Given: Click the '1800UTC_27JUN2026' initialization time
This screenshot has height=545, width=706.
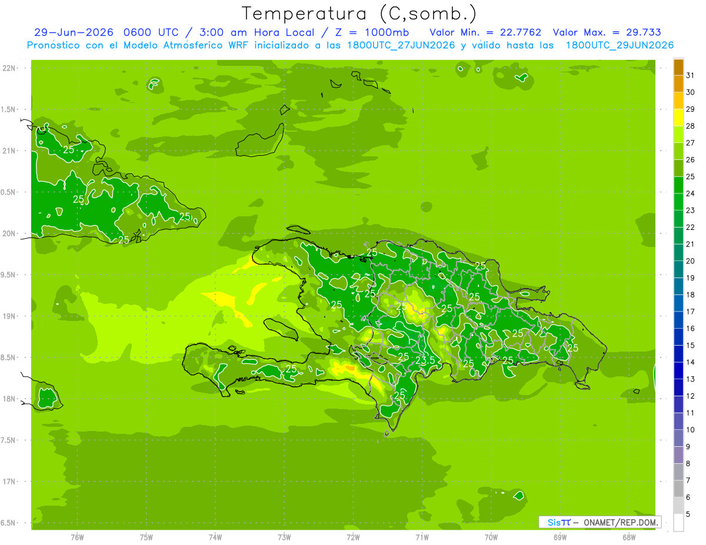Looking at the screenshot, I should (401, 45).
